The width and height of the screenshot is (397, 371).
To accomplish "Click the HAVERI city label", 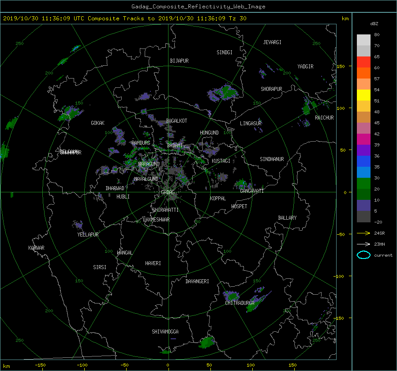I will tap(153, 263).
